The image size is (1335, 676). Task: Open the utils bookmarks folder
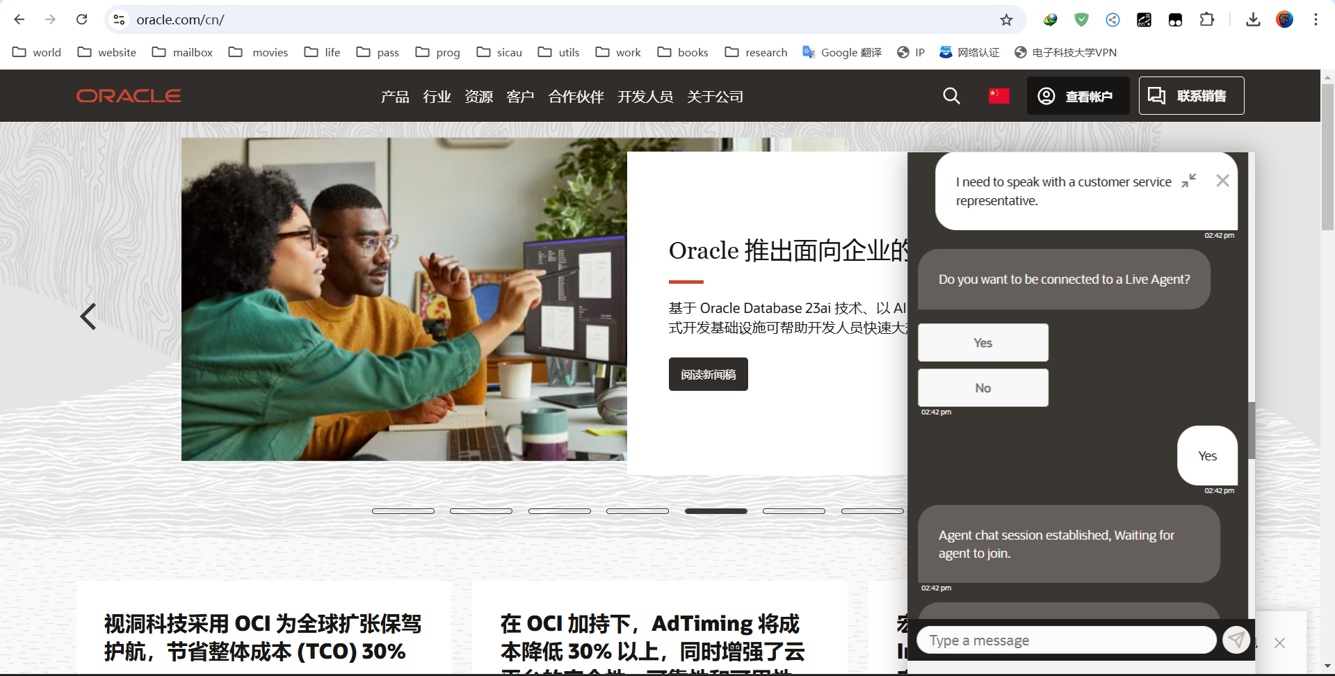pyautogui.click(x=558, y=52)
